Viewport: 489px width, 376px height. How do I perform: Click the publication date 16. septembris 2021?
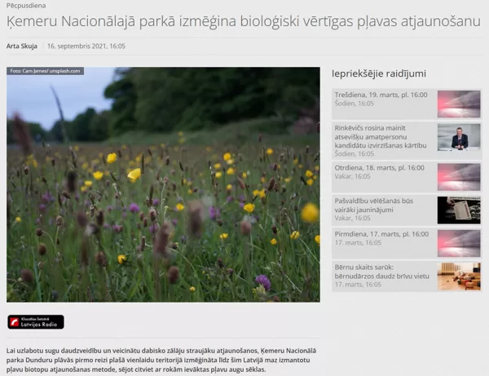pyautogui.click(x=86, y=46)
